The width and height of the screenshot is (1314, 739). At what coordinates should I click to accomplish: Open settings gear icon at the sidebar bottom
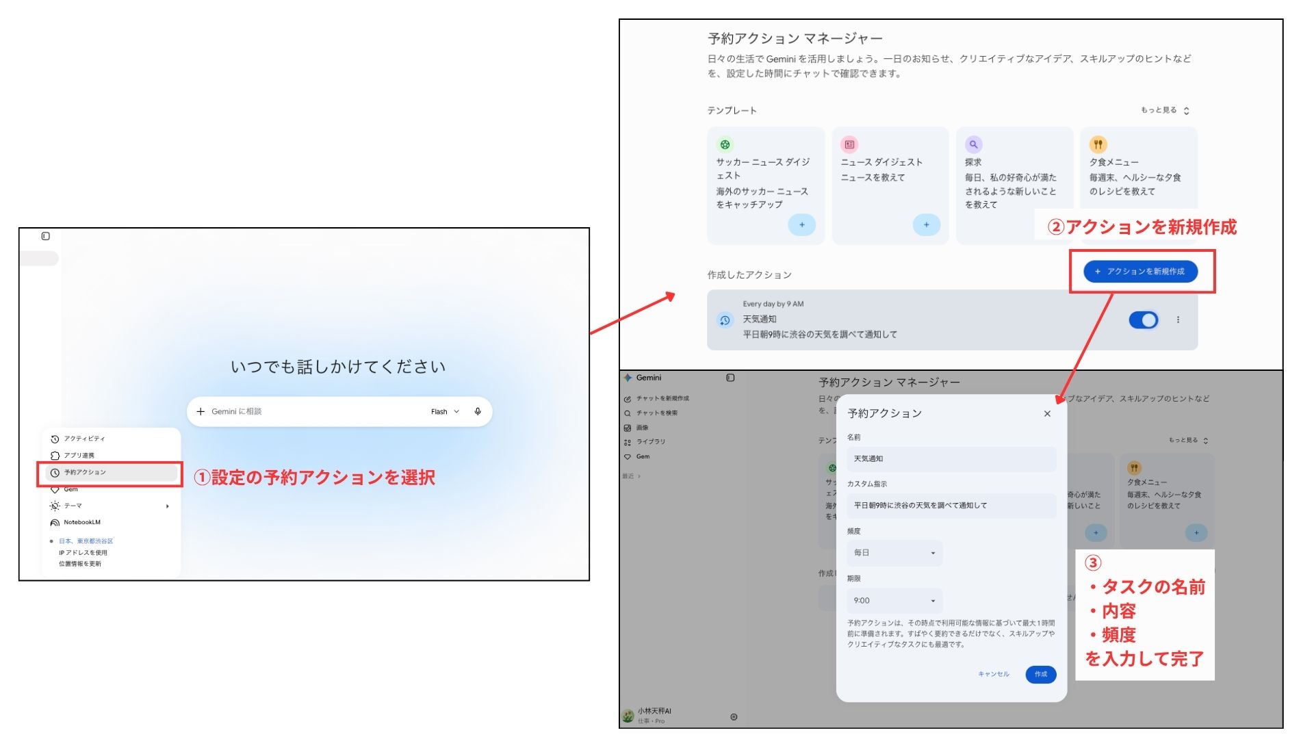[734, 717]
